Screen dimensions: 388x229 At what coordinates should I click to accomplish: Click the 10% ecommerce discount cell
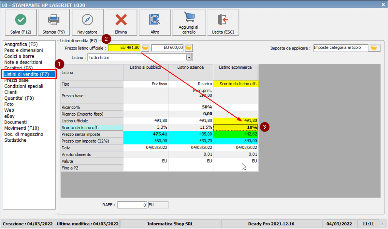(236, 127)
